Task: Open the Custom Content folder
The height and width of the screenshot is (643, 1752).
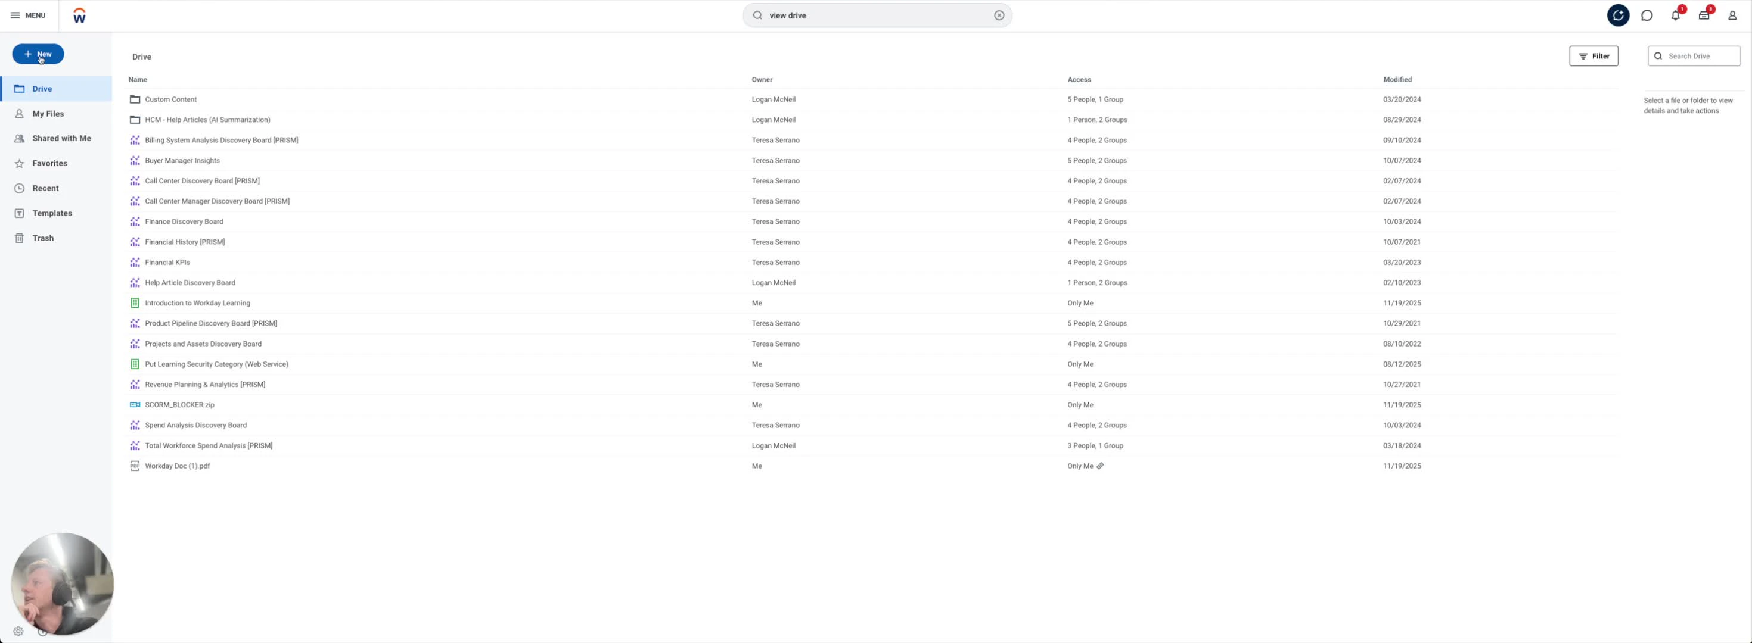Action: [170, 99]
